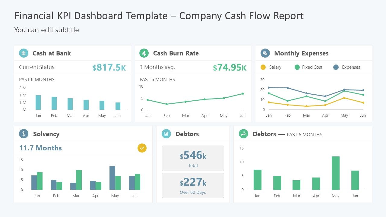Click the $227k Over 60 Days card

pos(193,185)
